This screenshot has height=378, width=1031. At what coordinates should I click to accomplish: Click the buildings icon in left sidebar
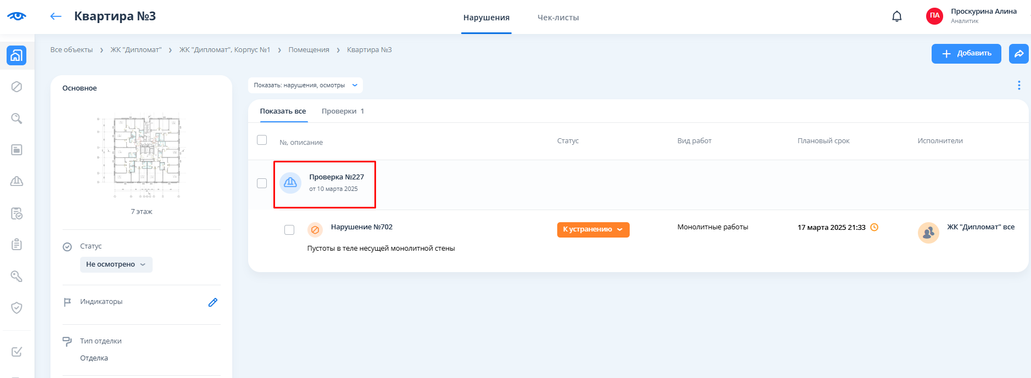tap(16, 55)
